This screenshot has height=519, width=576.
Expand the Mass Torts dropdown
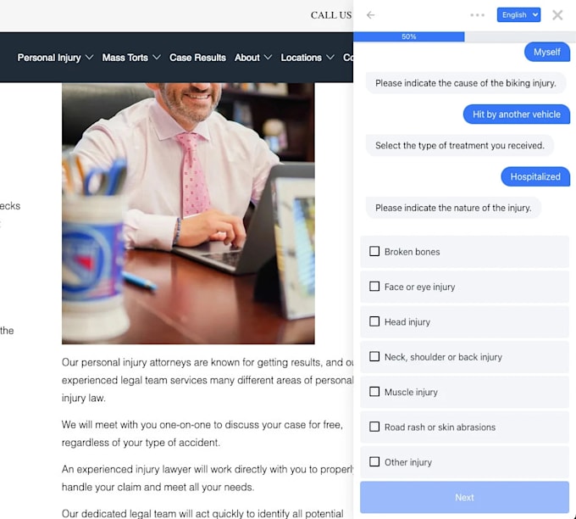pyautogui.click(x=131, y=58)
